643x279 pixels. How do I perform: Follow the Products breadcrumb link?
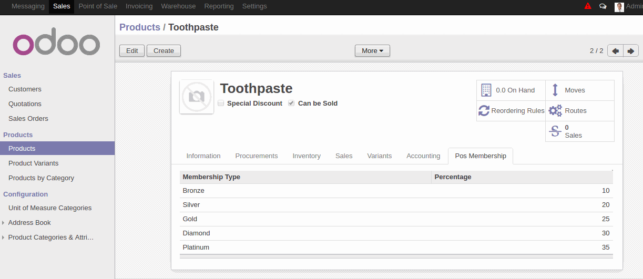(140, 27)
